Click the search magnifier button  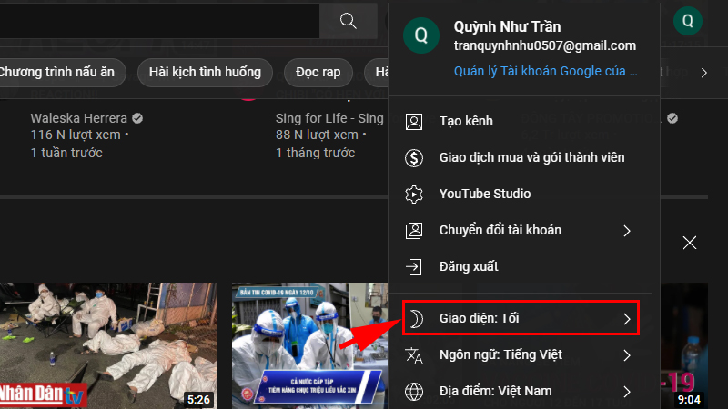pyautogui.click(x=349, y=21)
